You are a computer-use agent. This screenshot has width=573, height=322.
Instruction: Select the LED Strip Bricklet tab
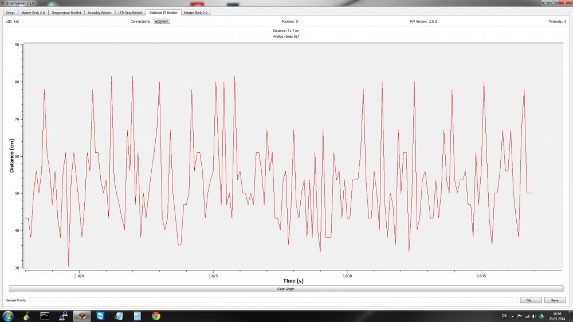click(x=130, y=12)
